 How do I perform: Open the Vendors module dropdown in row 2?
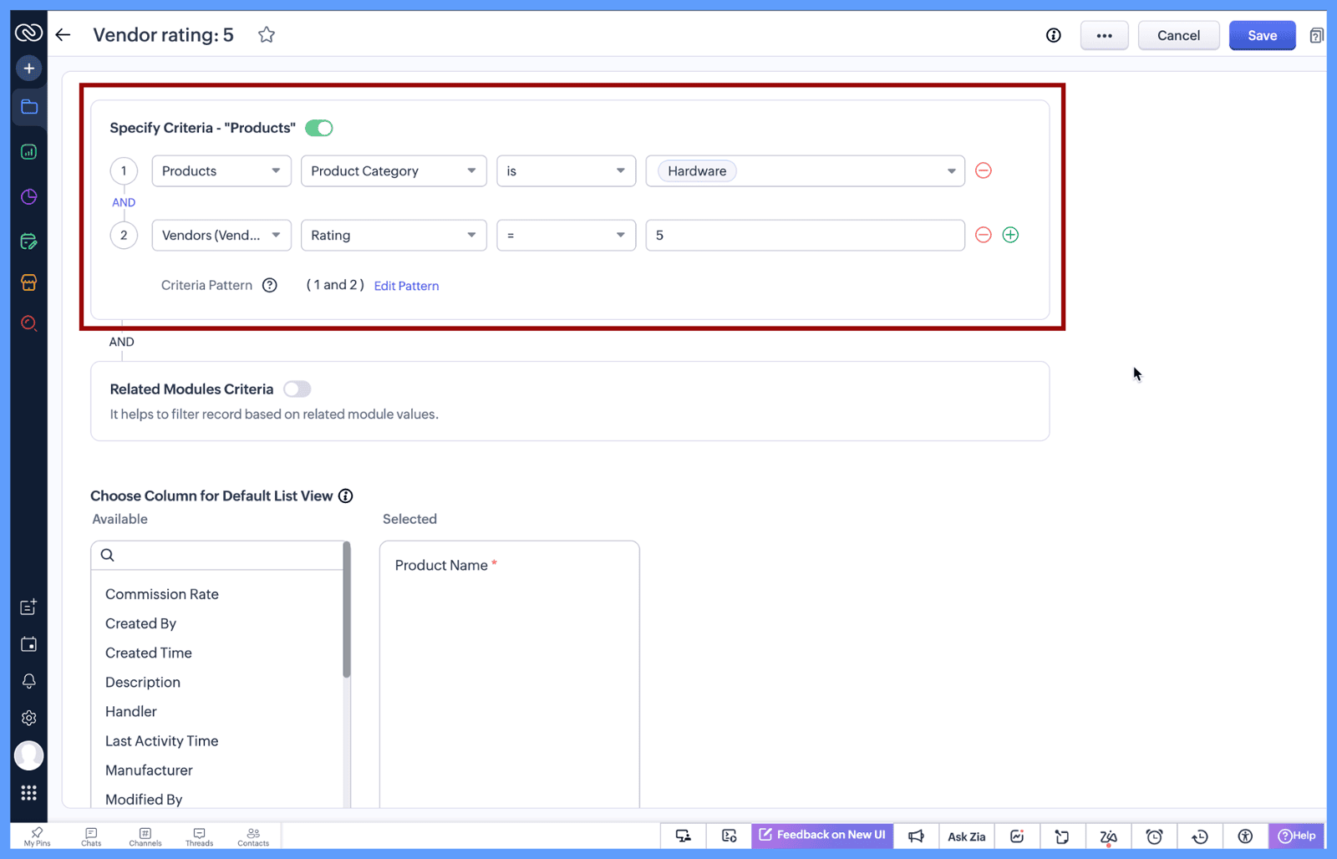pyautogui.click(x=221, y=236)
